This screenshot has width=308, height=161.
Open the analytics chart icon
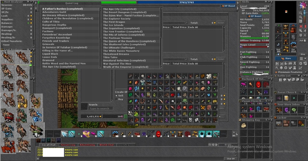(x=300, y=68)
